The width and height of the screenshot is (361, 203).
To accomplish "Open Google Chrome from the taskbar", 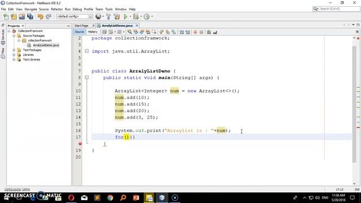I will pyautogui.click(x=110, y=197).
